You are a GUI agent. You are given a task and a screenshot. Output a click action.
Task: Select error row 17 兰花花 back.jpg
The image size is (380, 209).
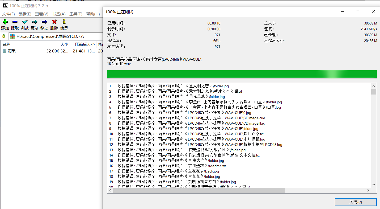239,171
